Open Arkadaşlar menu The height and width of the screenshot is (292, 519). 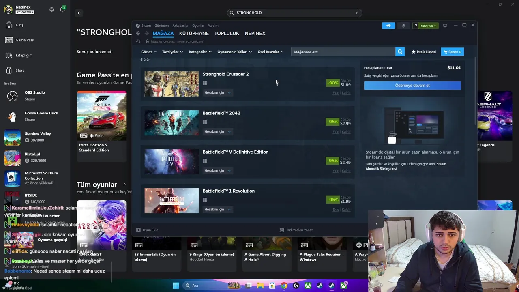(180, 26)
